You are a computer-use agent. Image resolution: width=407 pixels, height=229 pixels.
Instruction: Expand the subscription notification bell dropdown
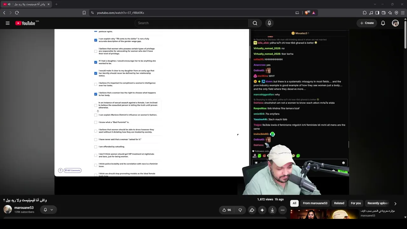[x=48, y=210]
